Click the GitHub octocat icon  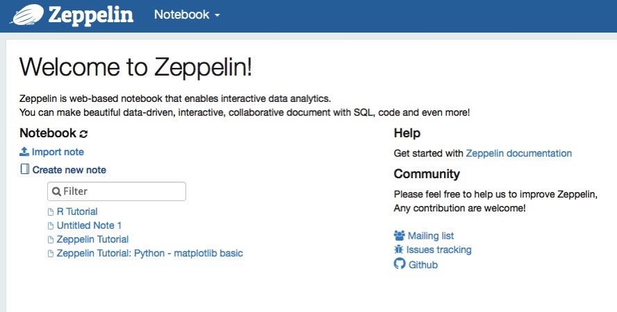click(400, 264)
